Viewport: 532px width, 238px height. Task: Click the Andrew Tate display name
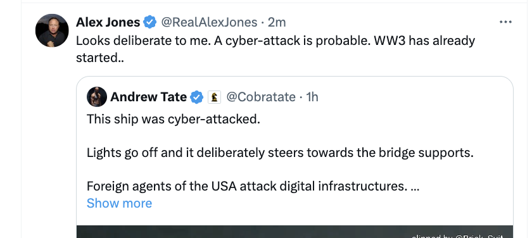click(149, 97)
